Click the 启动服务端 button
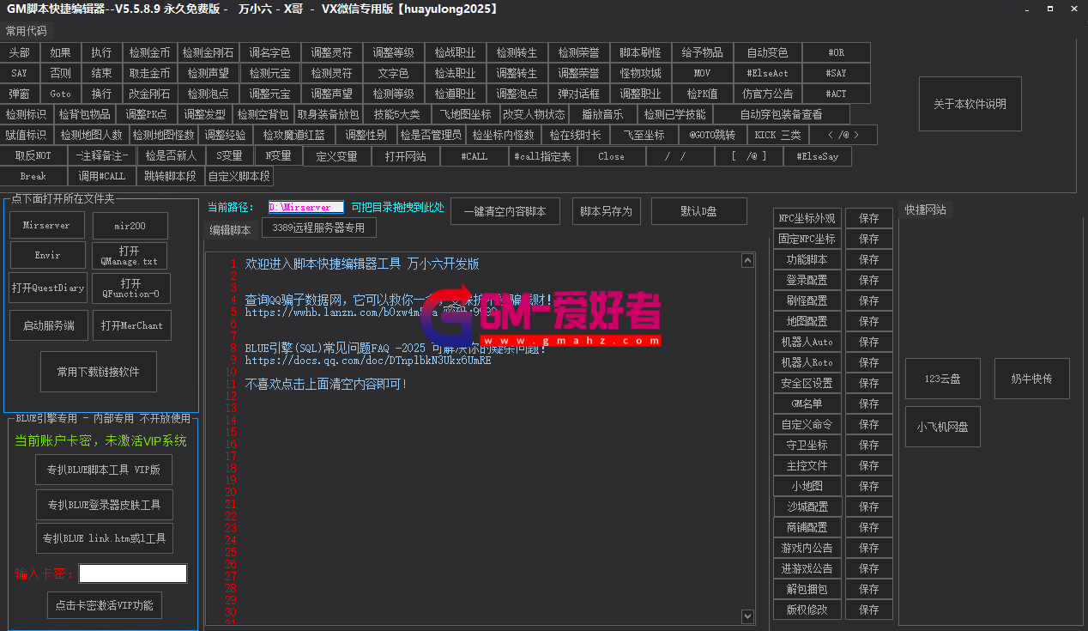The height and width of the screenshot is (631, 1088). [48, 325]
